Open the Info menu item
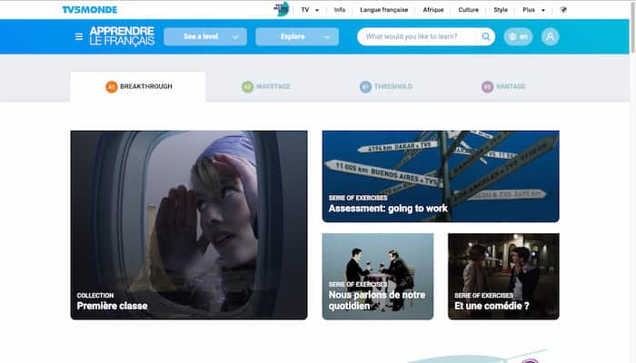636x363 pixels. point(340,10)
